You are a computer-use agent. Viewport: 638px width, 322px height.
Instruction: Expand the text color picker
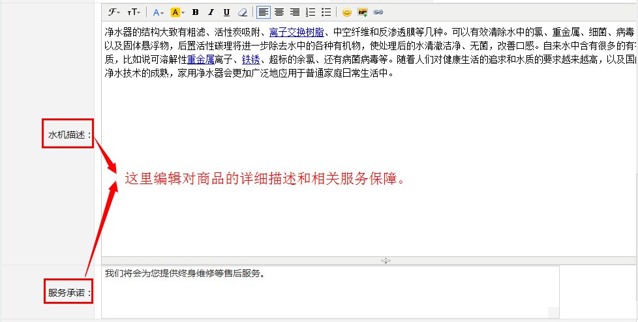(159, 12)
